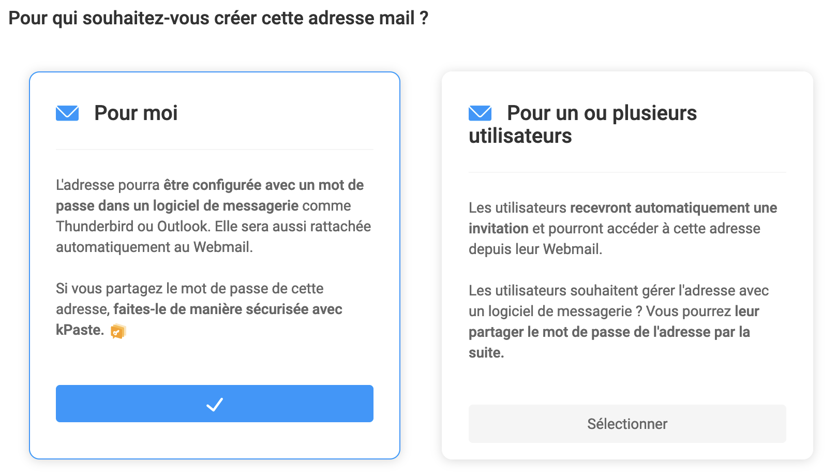Click the white checkmark on the blue button
Screen dimensions: 837x475
(215, 404)
